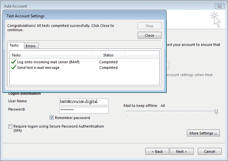The image size is (228, 161).
Task: Cancel the Add Account wizard
Action: coord(210,151)
